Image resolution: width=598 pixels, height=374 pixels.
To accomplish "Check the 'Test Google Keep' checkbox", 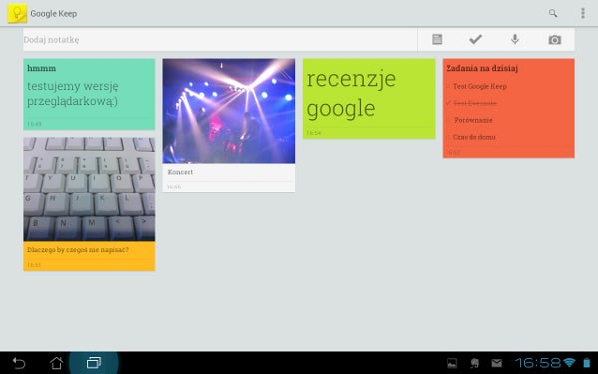I will [448, 86].
